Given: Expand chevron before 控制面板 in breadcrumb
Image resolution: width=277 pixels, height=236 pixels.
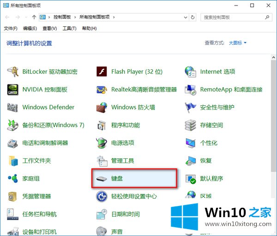Looking at the screenshot, I should pyautogui.click(x=49, y=17).
